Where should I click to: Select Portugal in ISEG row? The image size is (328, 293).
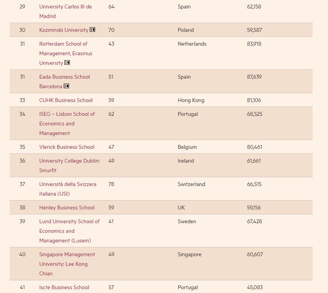(188, 114)
